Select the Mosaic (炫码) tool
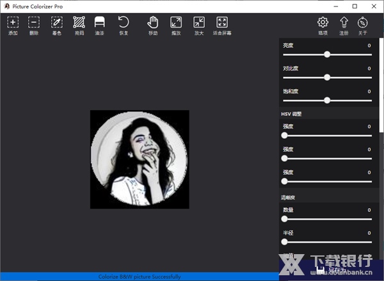The image size is (384, 281). pyautogui.click(x=79, y=23)
